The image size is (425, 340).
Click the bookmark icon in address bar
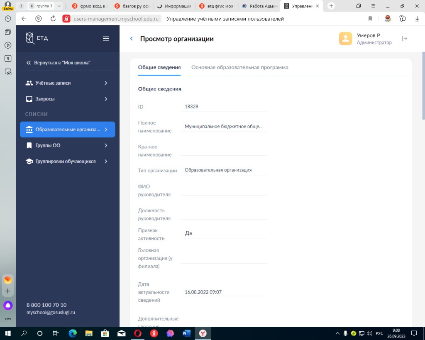tap(370, 19)
